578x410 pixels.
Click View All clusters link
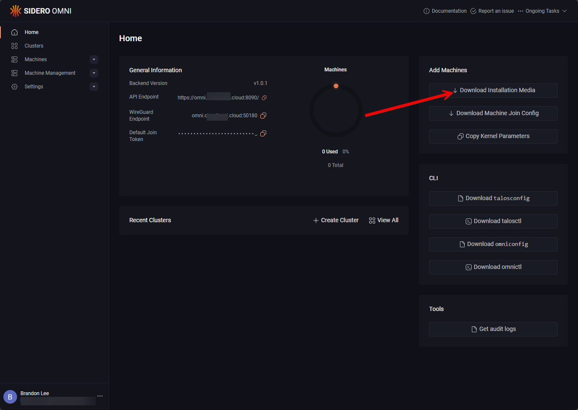[x=384, y=221]
